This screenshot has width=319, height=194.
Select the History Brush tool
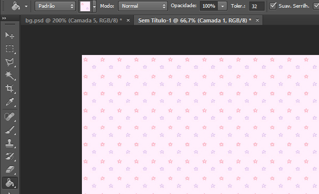click(x=10, y=156)
